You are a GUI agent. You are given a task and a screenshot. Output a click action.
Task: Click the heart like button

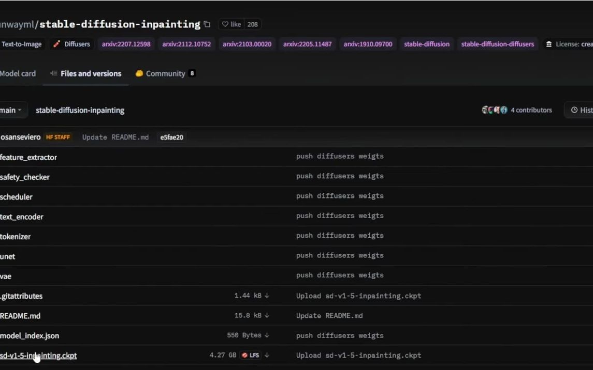pyautogui.click(x=232, y=24)
